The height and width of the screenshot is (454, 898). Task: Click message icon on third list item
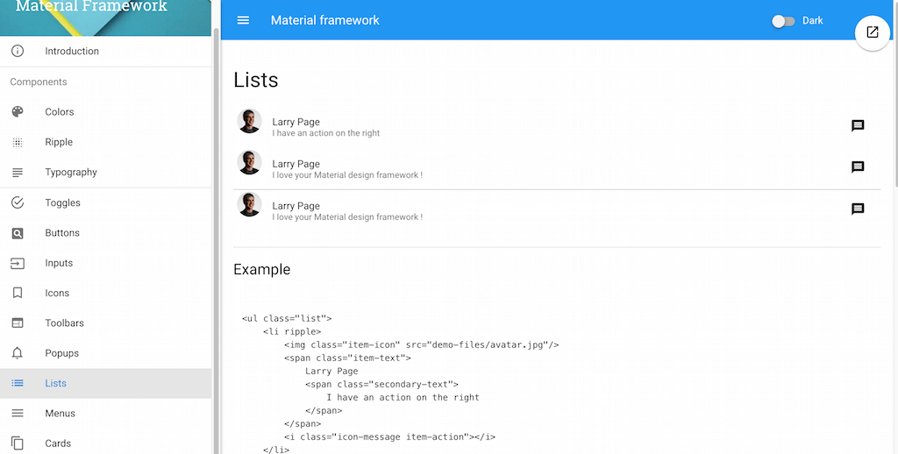pyautogui.click(x=858, y=209)
